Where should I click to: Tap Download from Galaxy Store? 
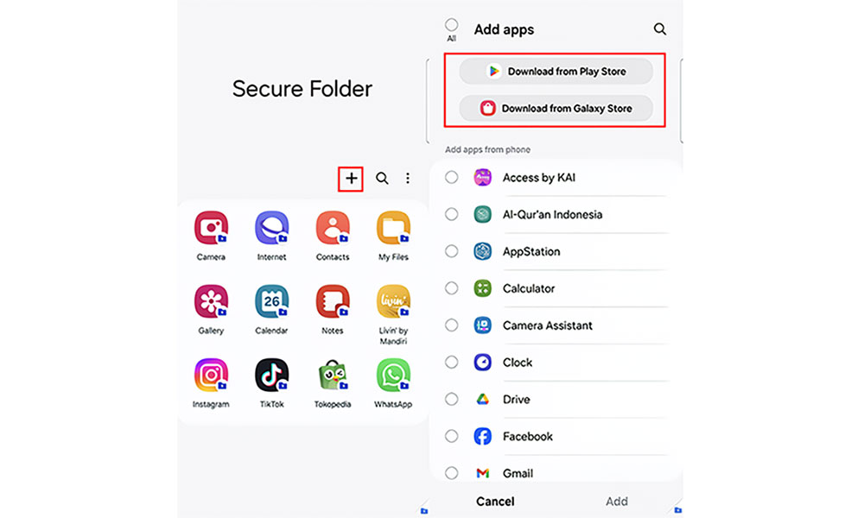click(556, 109)
